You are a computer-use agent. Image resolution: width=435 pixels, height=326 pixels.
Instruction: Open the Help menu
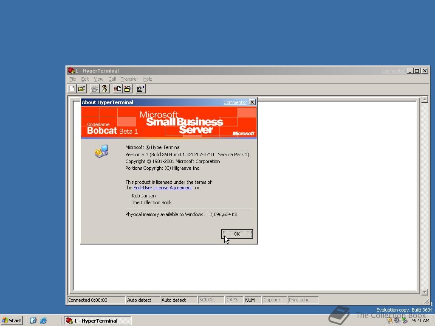pyautogui.click(x=147, y=79)
